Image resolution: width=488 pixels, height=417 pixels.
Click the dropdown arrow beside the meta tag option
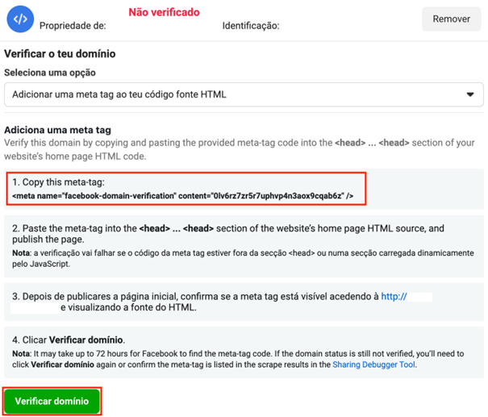(470, 95)
